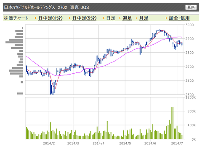This screenshot has width=202, height=152.
Task: Click the orange arrow before 証金・信用
Action: click(166, 18)
